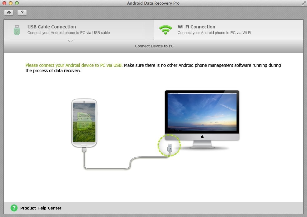Click the green Wi-Fi signal icon

click(x=166, y=30)
